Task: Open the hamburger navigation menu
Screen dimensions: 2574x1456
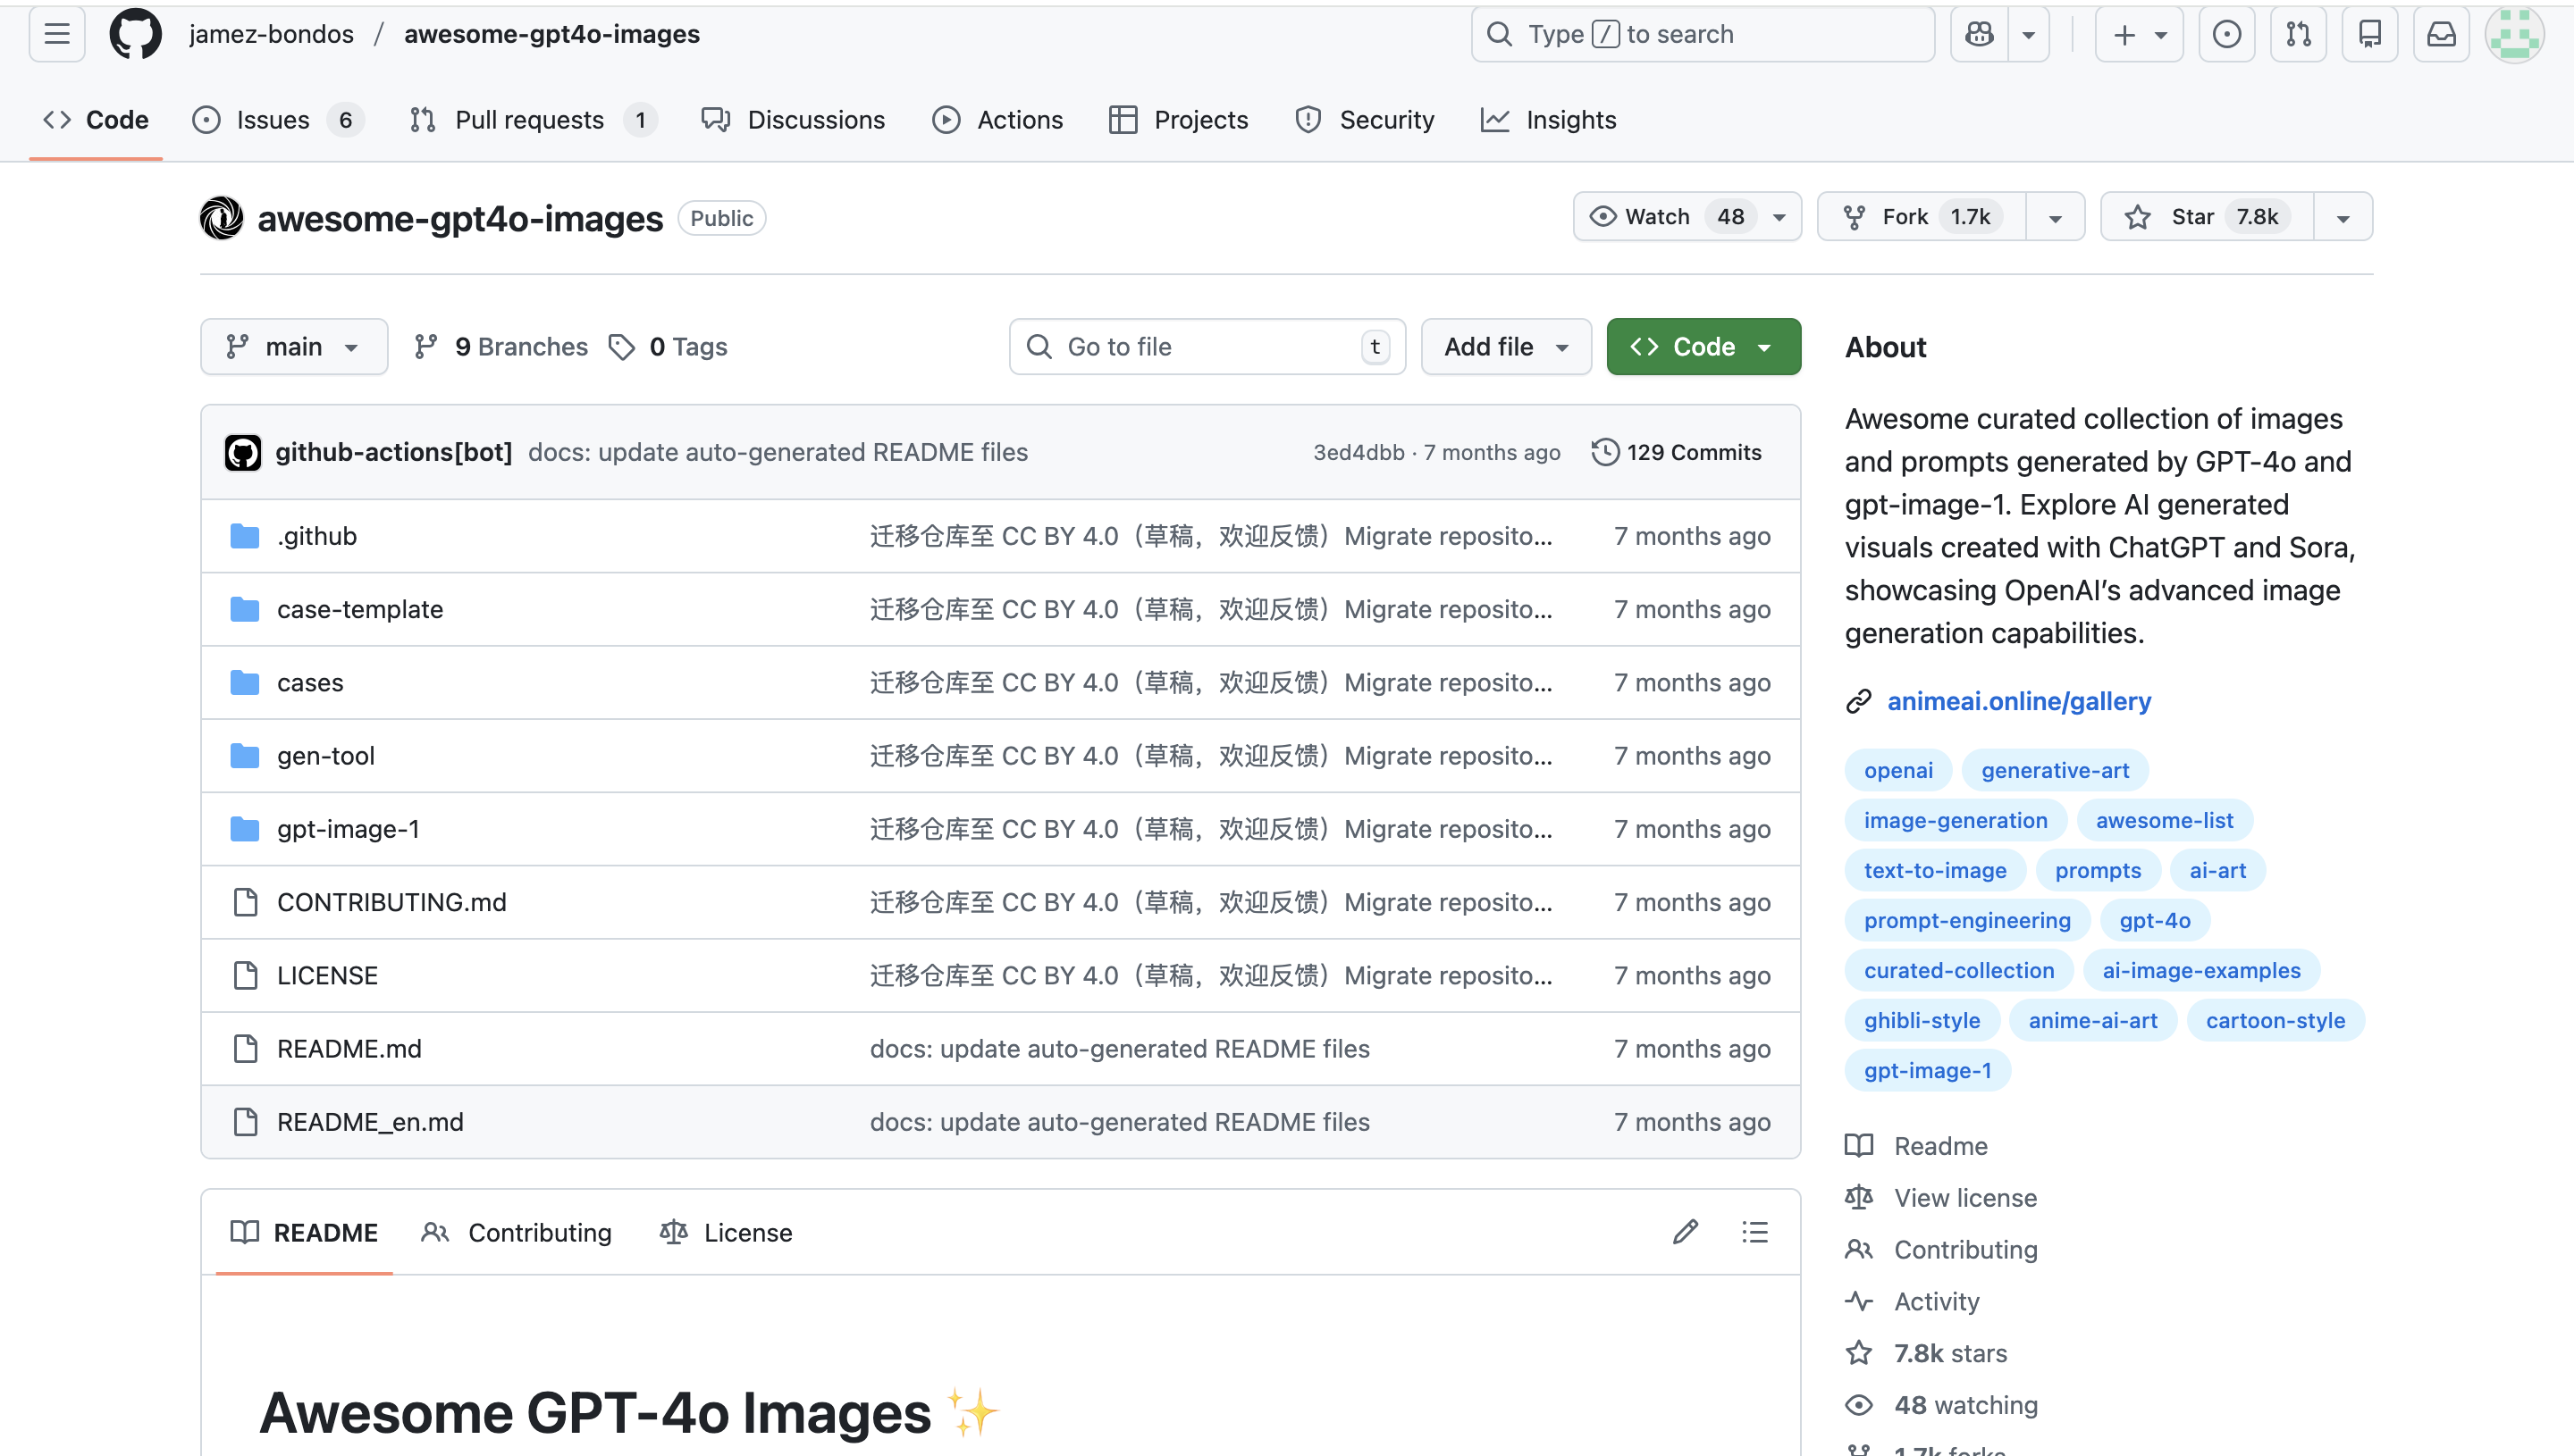Action: pos(57,34)
